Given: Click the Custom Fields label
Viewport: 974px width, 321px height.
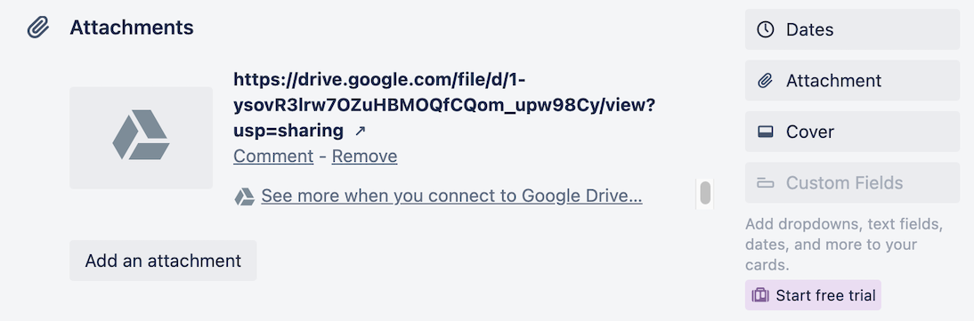Looking at the screenshot, I should pyautogui.click(x=845, y=182).
